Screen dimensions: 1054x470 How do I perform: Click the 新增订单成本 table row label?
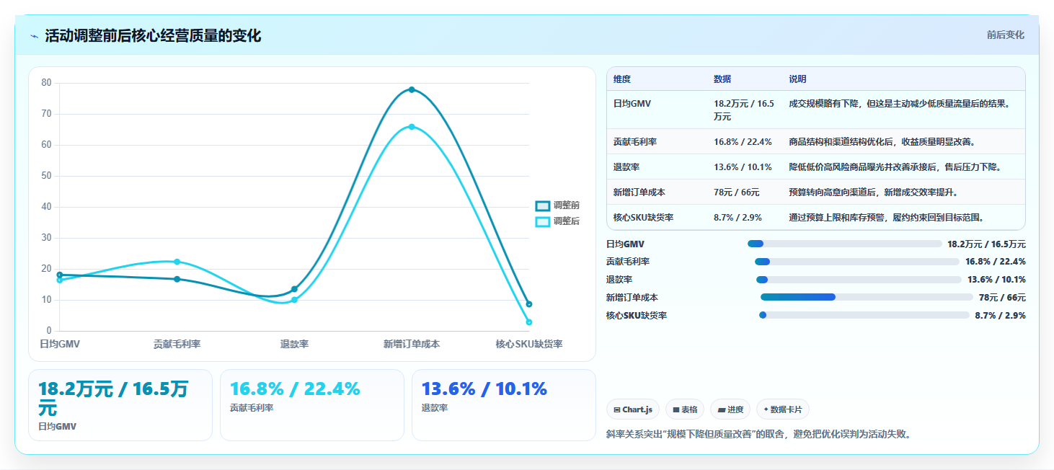pos(639,192)
